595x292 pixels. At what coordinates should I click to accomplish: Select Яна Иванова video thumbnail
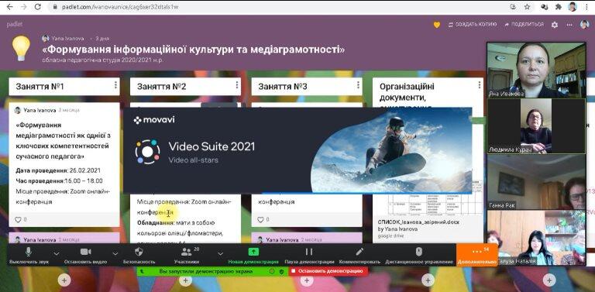tap(536, 70)
